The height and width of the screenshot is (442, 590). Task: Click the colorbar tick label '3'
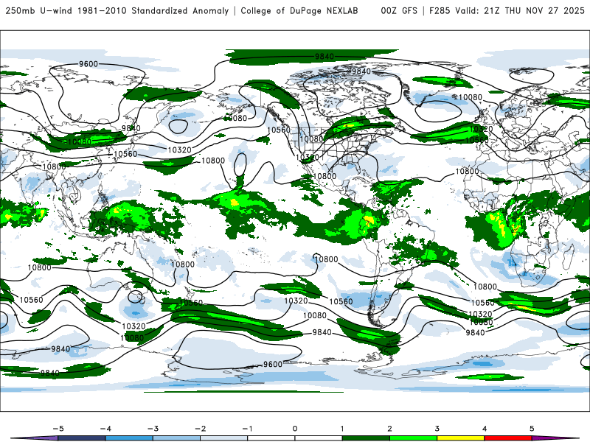(437, 429)
